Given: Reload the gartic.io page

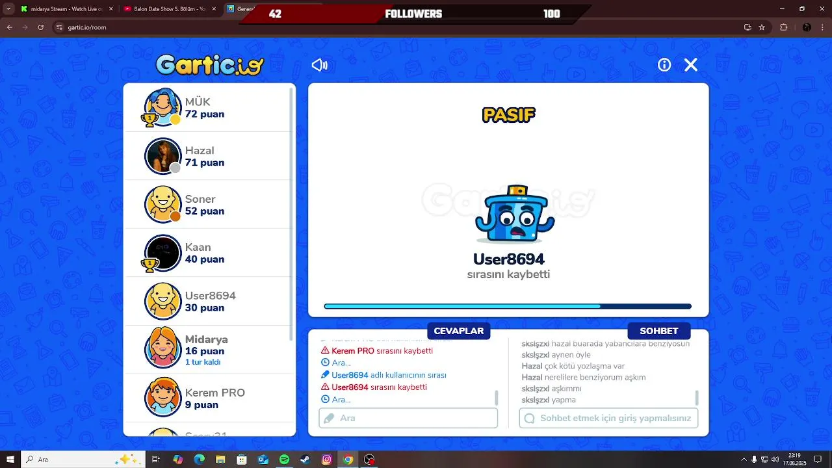Looking at the screenshot, I should pos(41,27).
